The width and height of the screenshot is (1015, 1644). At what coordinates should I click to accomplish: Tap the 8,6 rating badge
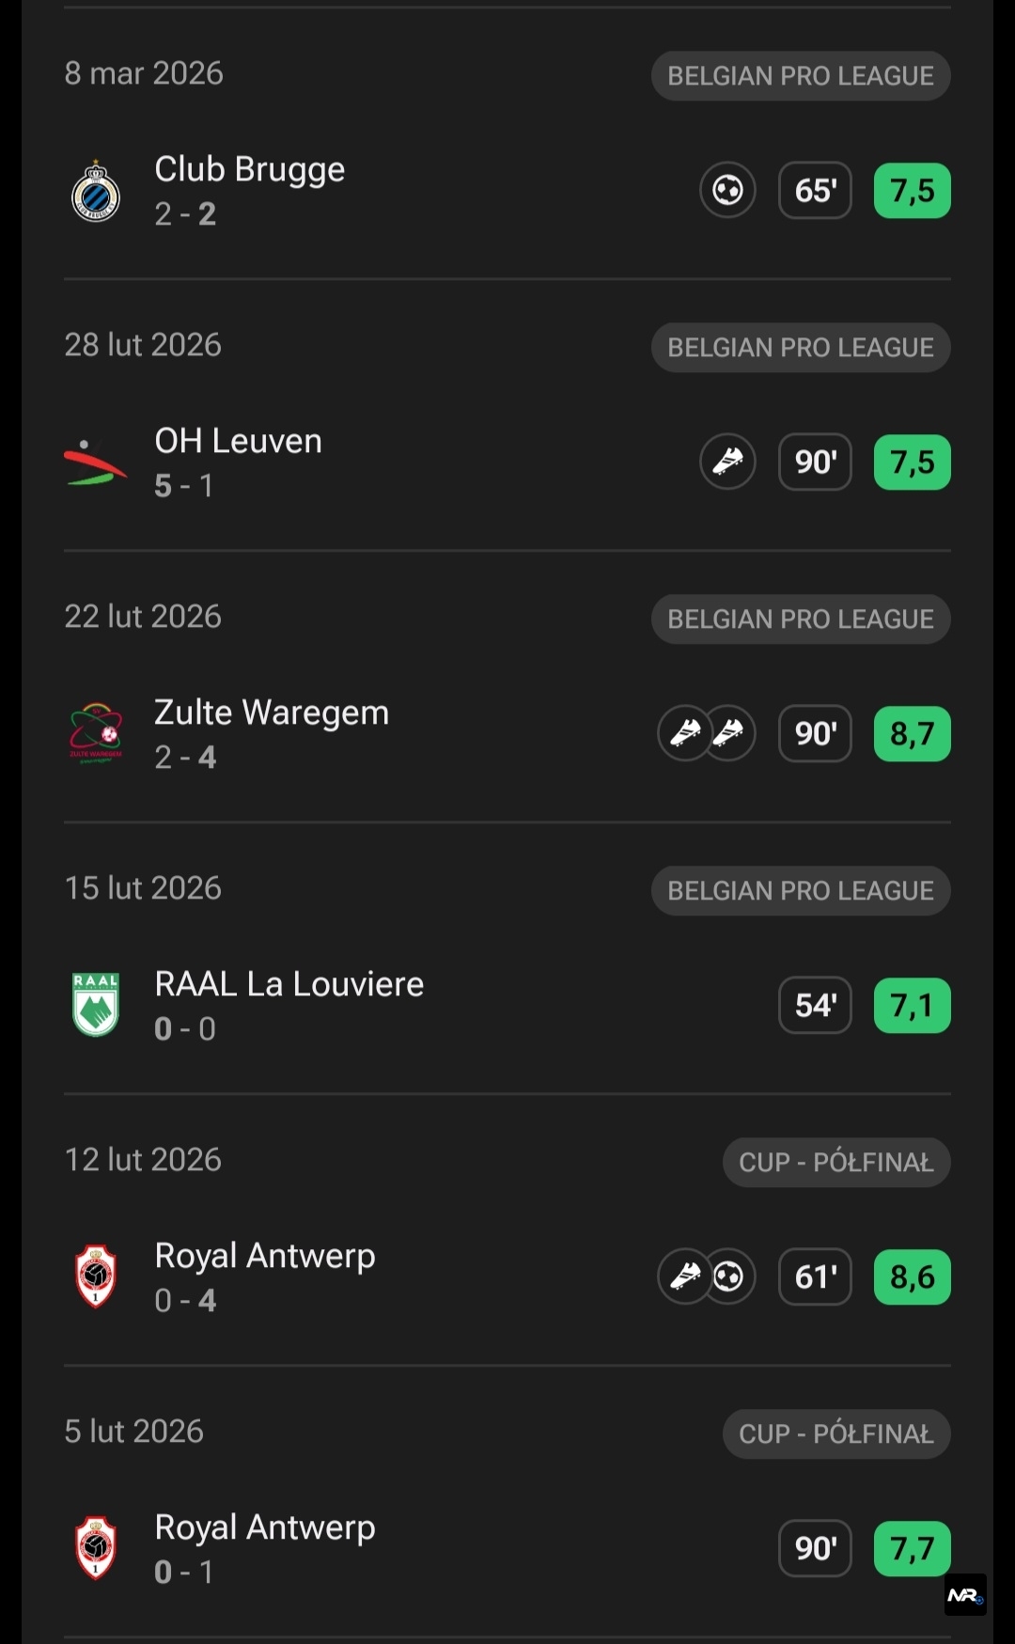[x=912, y=1277]
